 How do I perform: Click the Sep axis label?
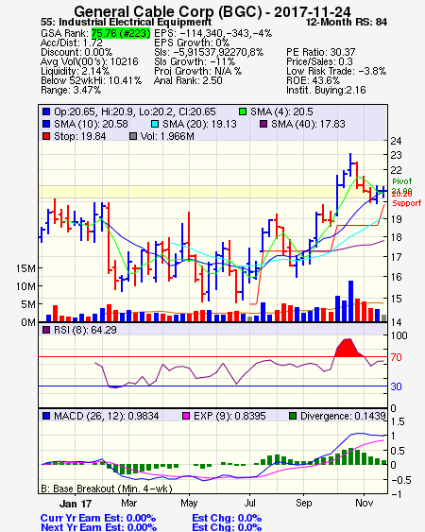(303, 503)
